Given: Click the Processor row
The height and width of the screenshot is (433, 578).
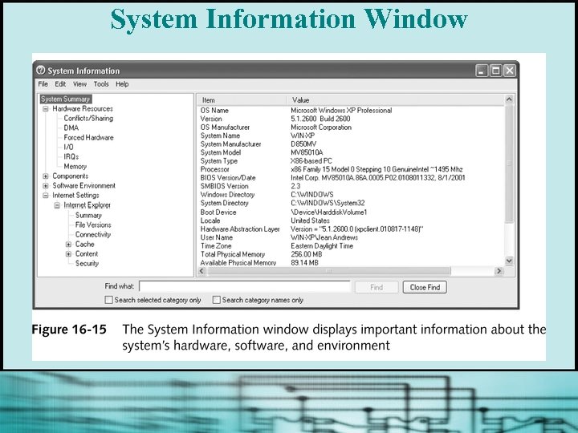Looking at the screenshot, I should [351, 169].
